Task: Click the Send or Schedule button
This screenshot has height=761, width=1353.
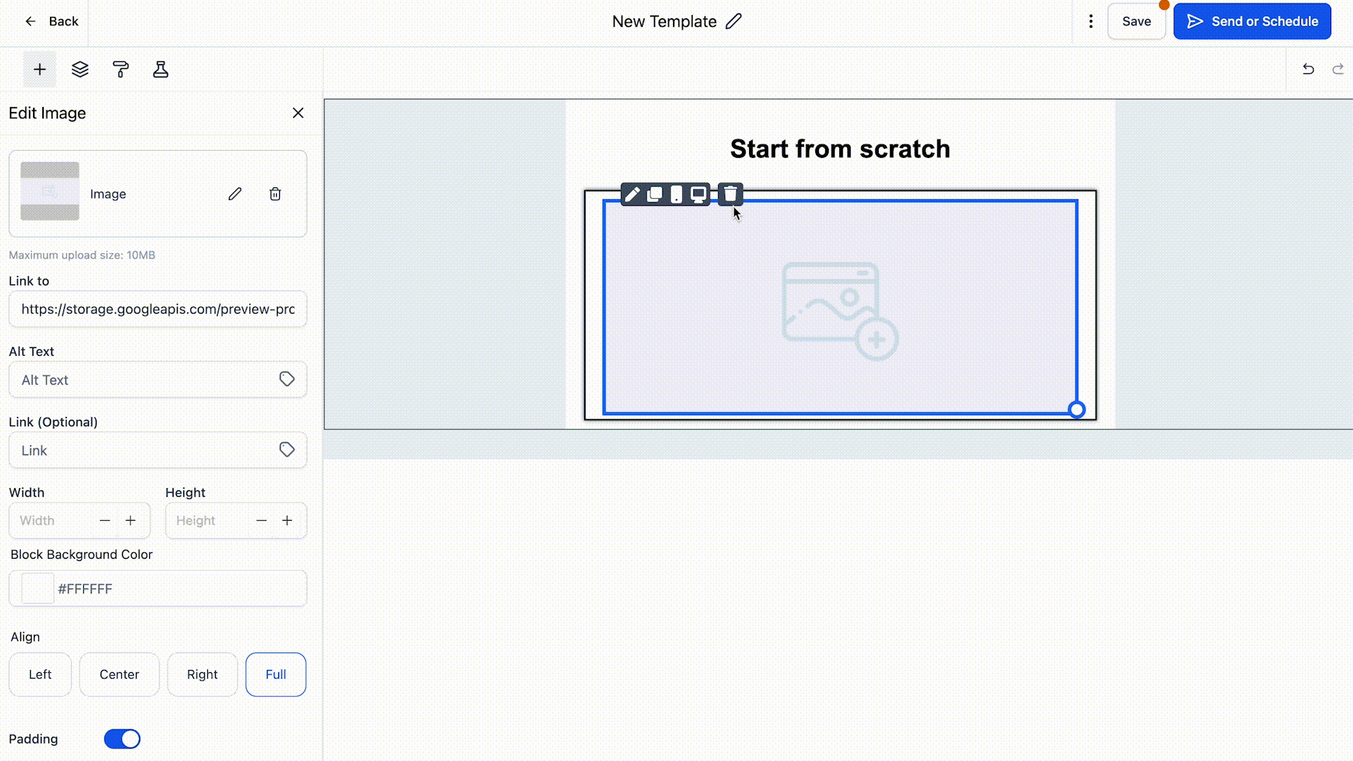Action: 1252,21
